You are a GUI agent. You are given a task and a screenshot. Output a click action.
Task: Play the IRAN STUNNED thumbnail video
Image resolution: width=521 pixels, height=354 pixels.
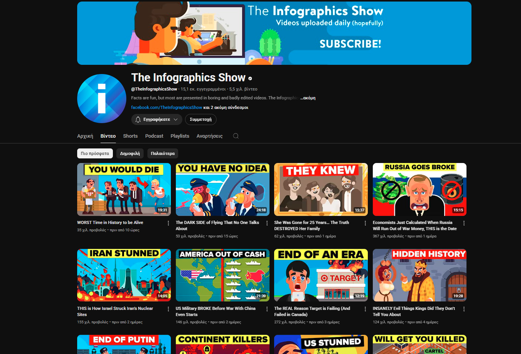point(124,275)
